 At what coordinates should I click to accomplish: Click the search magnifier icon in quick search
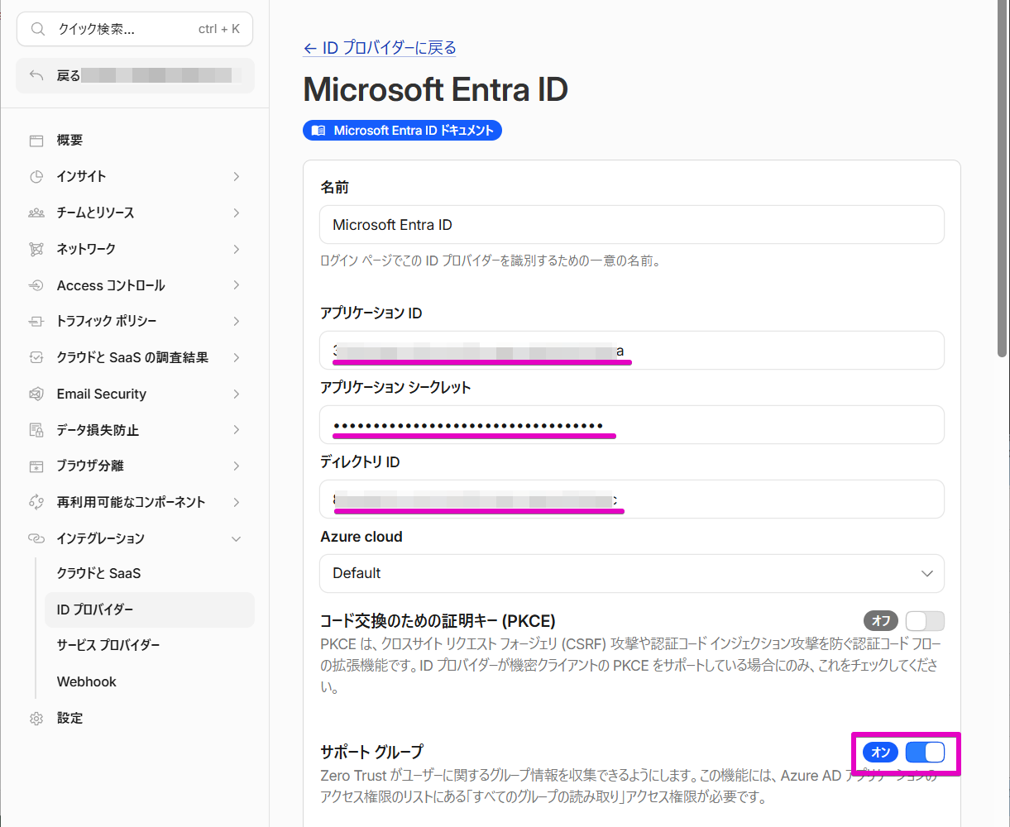coord(37,29)
